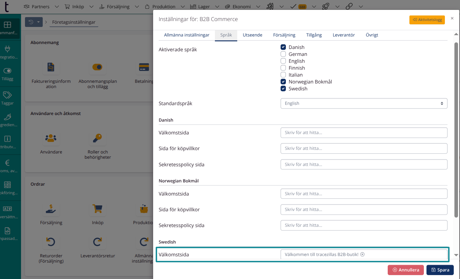Screen dimensions: 460x279
Task: Open the Inköp shopping cart icon under Ordrar
Action: point(98,209)
